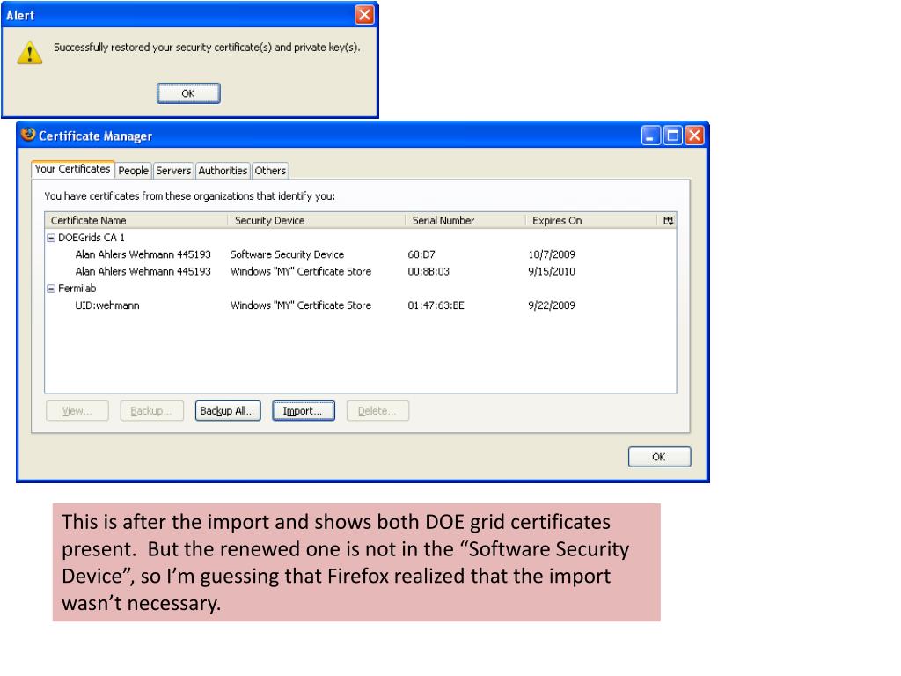
Task: Select the Fermilab tree row
Action: pos(360,289)
